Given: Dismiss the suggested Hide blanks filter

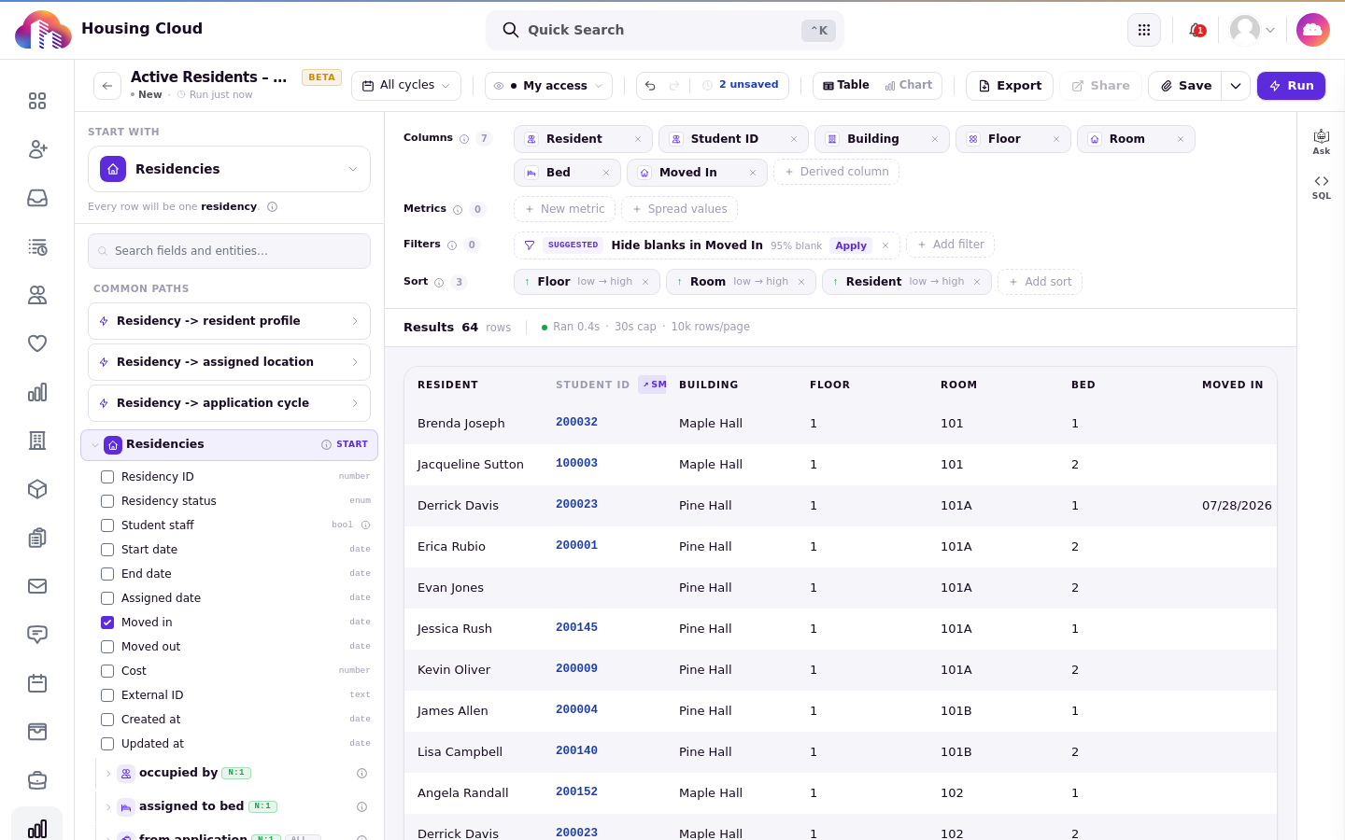Looking at the screenshot, I should pos(885,245).
